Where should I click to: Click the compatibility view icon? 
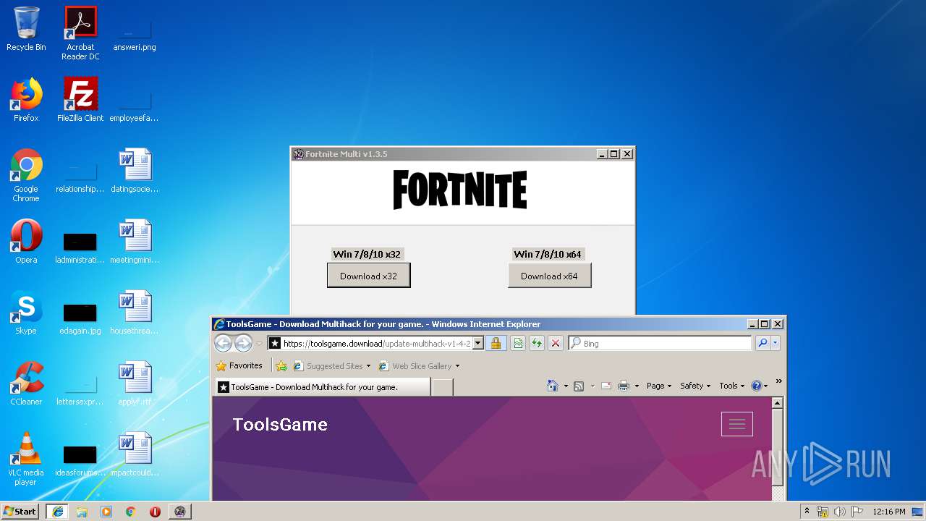pyautogui.click(x=518, y=344)
